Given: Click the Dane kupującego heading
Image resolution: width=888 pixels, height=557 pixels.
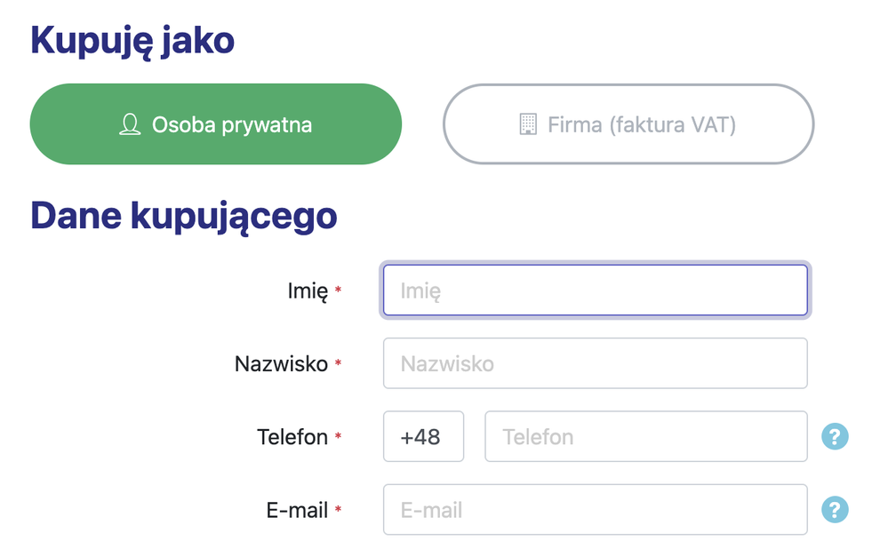Looking at the screenshot, I should pyautogui.click(x=183, y=217).
